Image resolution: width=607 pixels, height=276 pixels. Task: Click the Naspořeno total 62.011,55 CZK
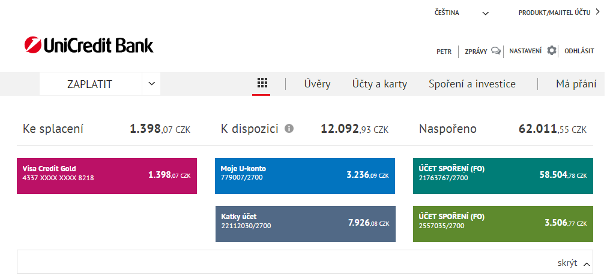[552, 129]
